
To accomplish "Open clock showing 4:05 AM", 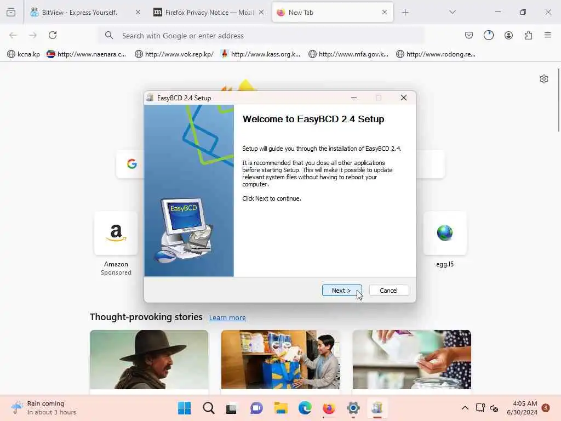I will pyautogui.click(x=522, y=408).
